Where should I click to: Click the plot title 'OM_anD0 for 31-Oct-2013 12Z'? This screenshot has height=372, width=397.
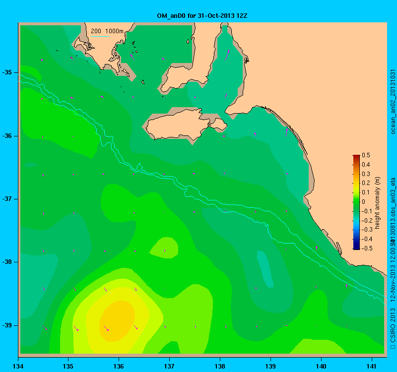202,16
